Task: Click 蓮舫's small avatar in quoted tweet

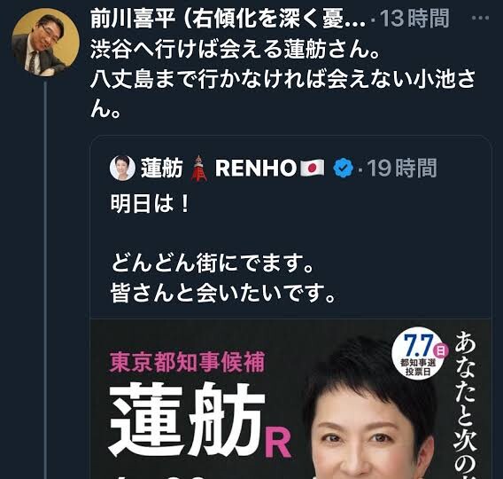Action: point(122,168)
